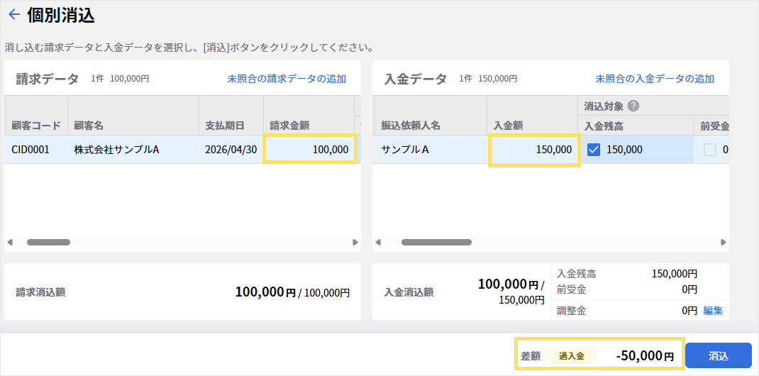Click the blue 消込 button
Image resolution: width=759 pixels, height=376 pixels.
pos(719,356)
